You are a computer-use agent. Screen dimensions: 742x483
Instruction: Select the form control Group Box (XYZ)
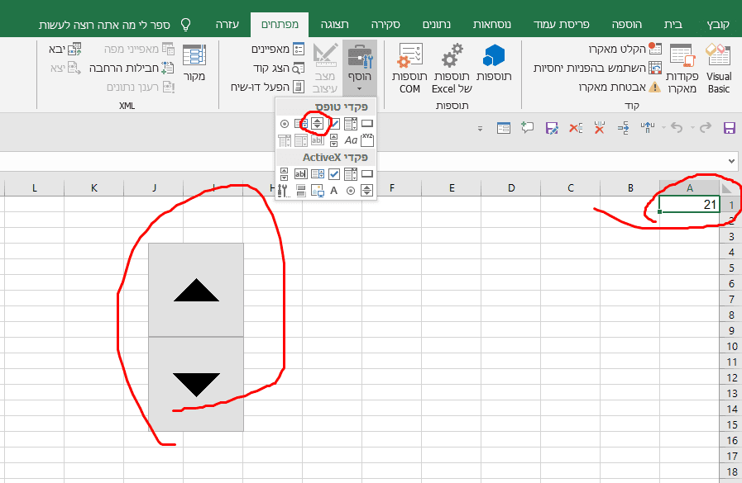point(367,140)
